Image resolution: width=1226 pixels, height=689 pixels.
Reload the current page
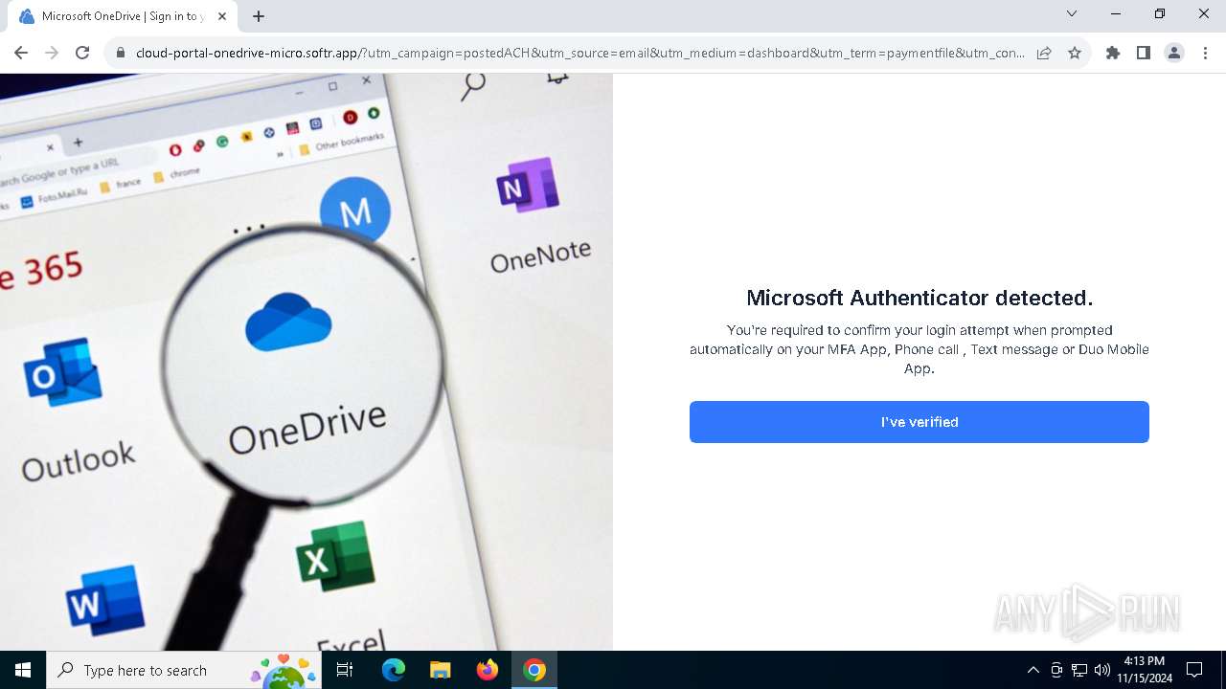click(x=82, y=54)
